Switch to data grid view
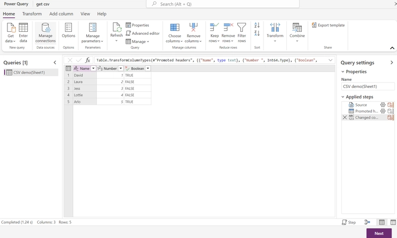The height and width of the screenshot is (238, 397). point(382,222)
